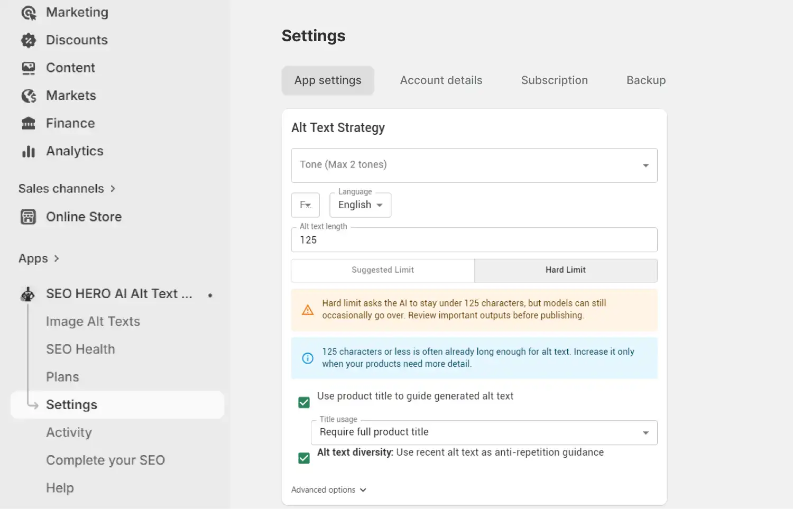793x509 pixels.
Task: Open the Language dropdown set to English
Action: 361,205
